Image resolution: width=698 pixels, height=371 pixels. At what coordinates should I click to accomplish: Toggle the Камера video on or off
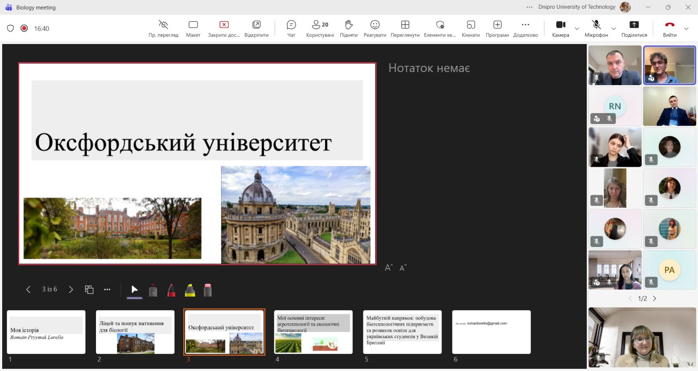561,28
